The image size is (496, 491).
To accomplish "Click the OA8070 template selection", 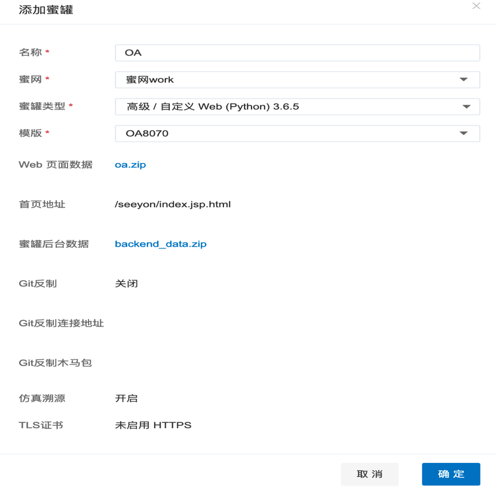I will pos(147,133).
